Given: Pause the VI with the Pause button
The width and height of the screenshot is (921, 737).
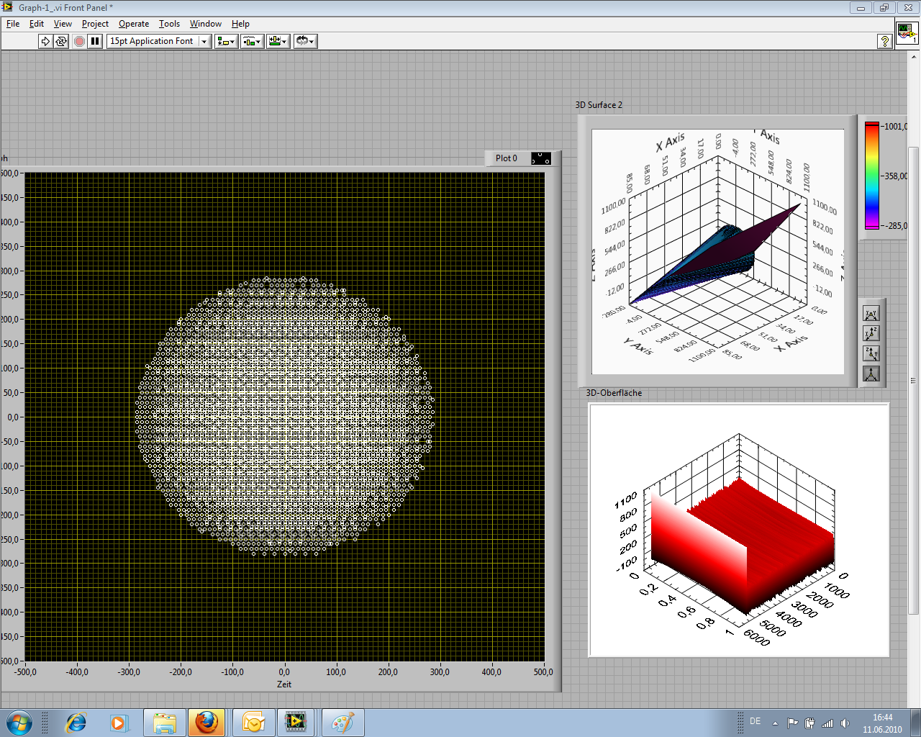Looking at the screenshot, I should 95,41.
